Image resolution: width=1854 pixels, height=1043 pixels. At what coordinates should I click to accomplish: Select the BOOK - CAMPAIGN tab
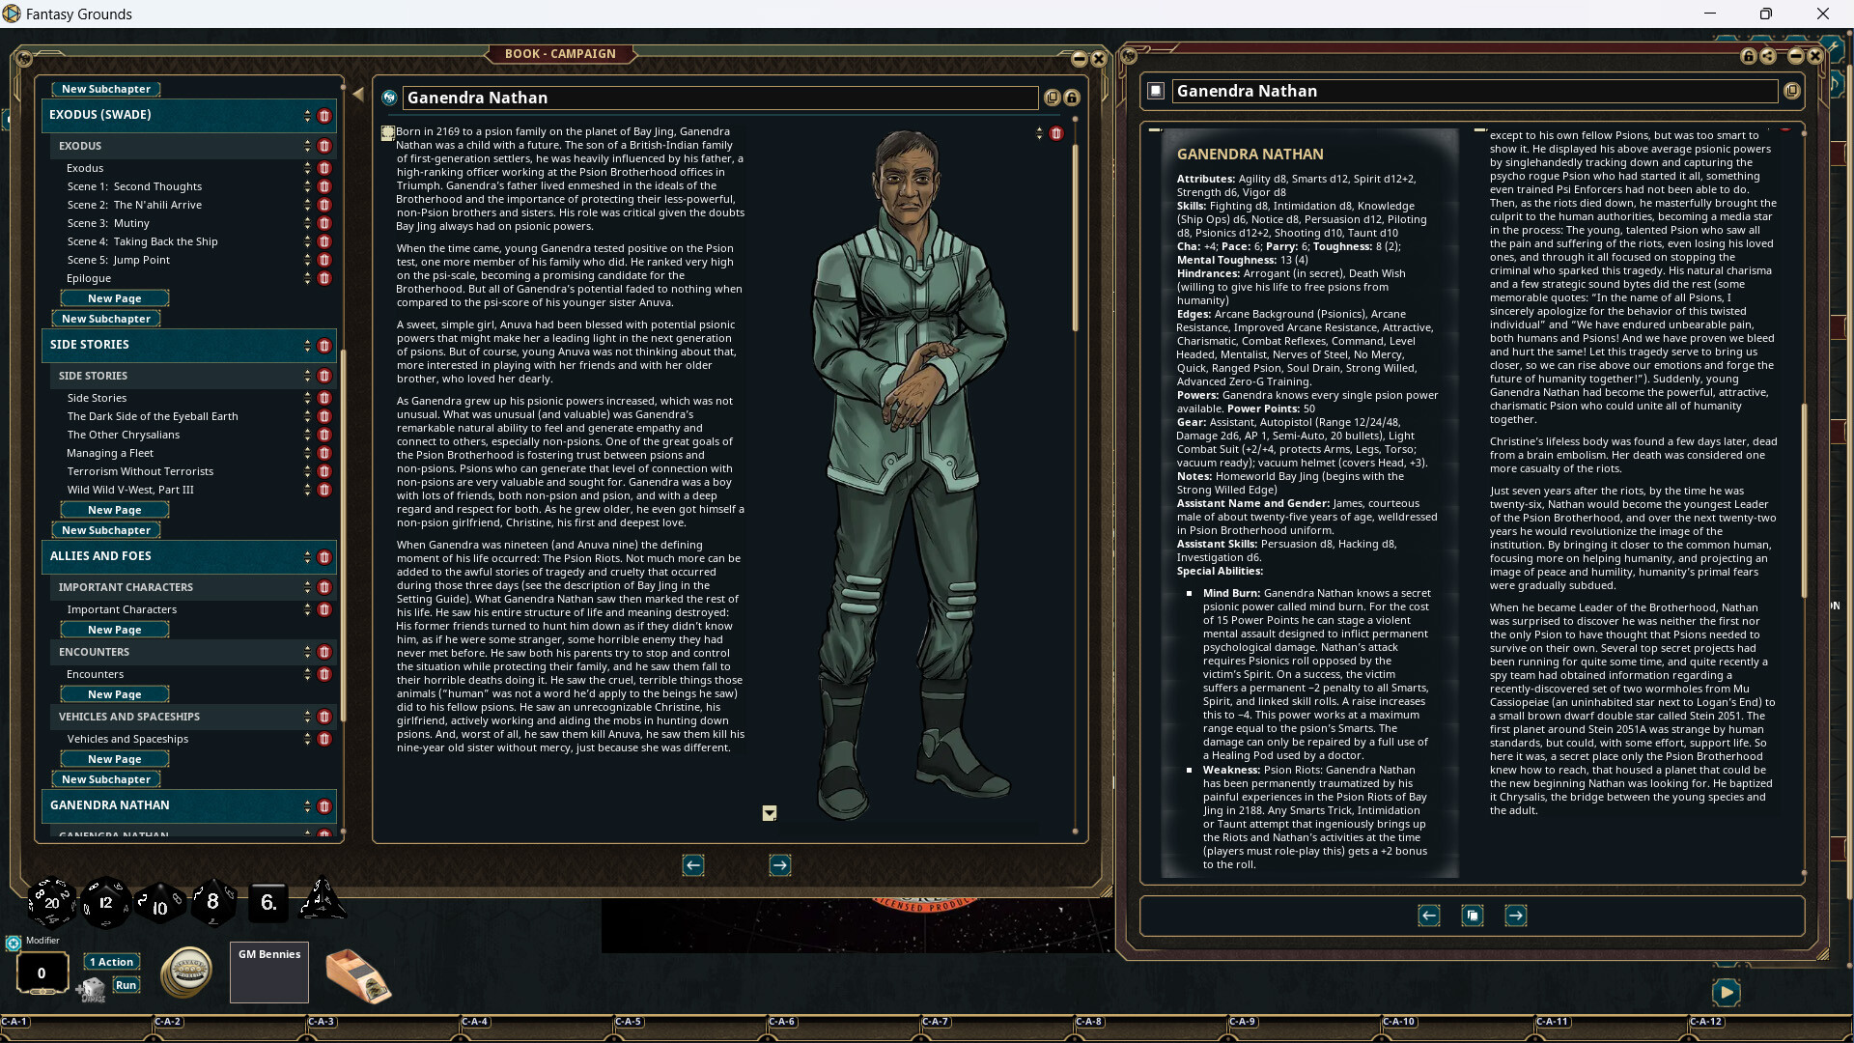click(560, 53)
